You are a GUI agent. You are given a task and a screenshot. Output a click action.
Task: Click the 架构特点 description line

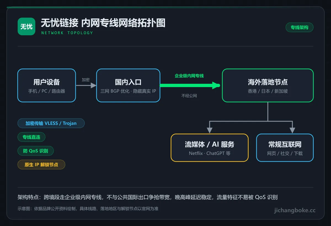[148, 197]
